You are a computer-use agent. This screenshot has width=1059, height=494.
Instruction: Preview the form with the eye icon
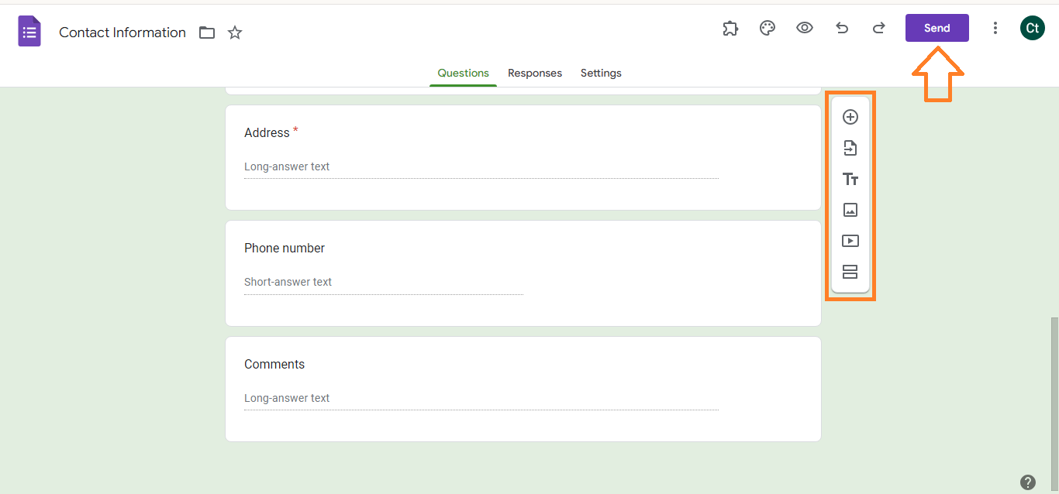(805, 29)
